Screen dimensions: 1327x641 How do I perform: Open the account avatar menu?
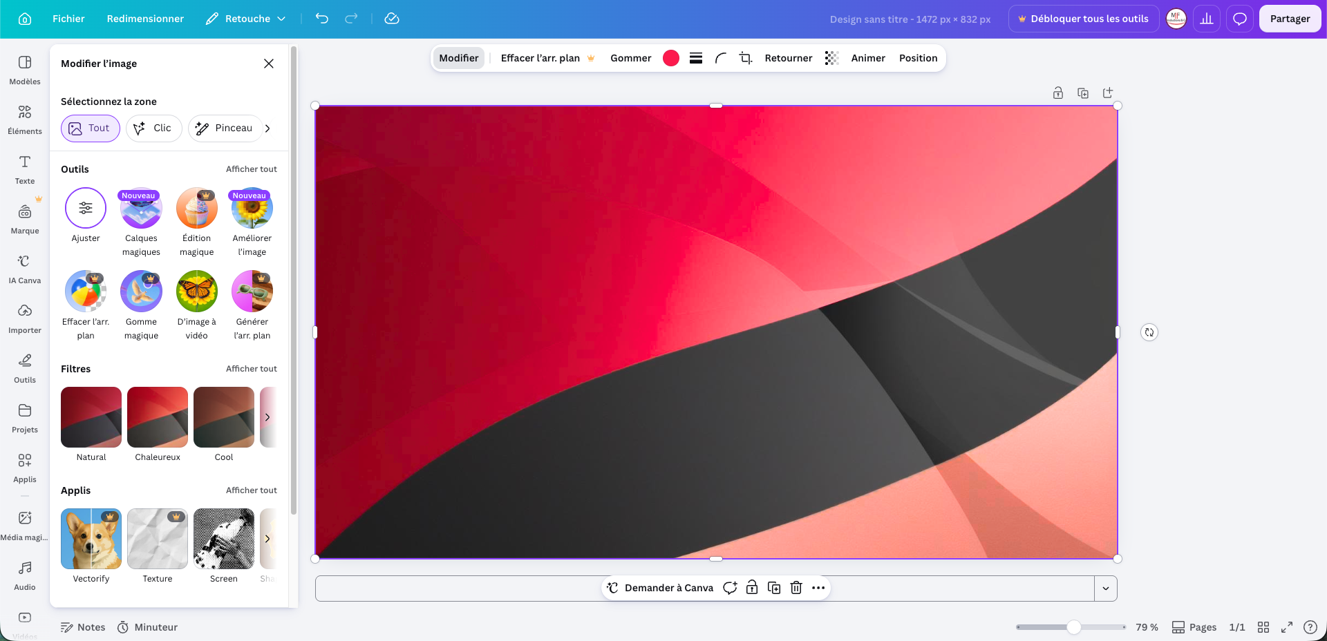pyautogui.click(x=1176, y=19)
